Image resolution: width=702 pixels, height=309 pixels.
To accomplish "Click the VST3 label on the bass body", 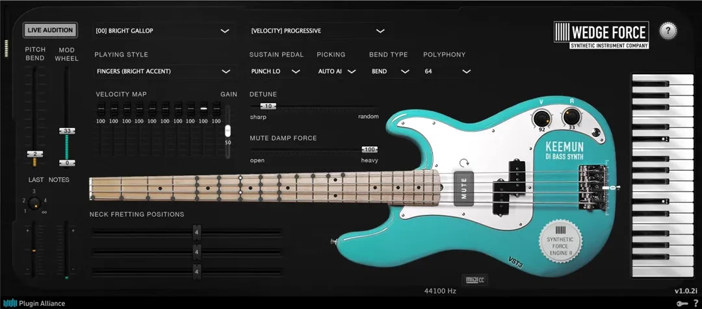I will click(x=515, y=263).
